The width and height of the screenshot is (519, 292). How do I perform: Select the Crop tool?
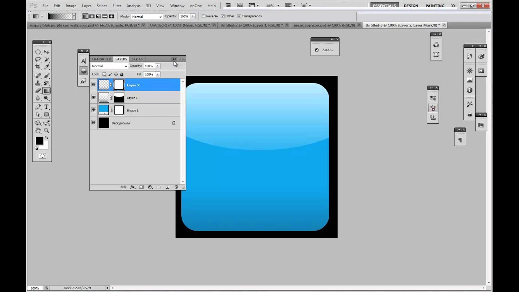pos(38,66)
